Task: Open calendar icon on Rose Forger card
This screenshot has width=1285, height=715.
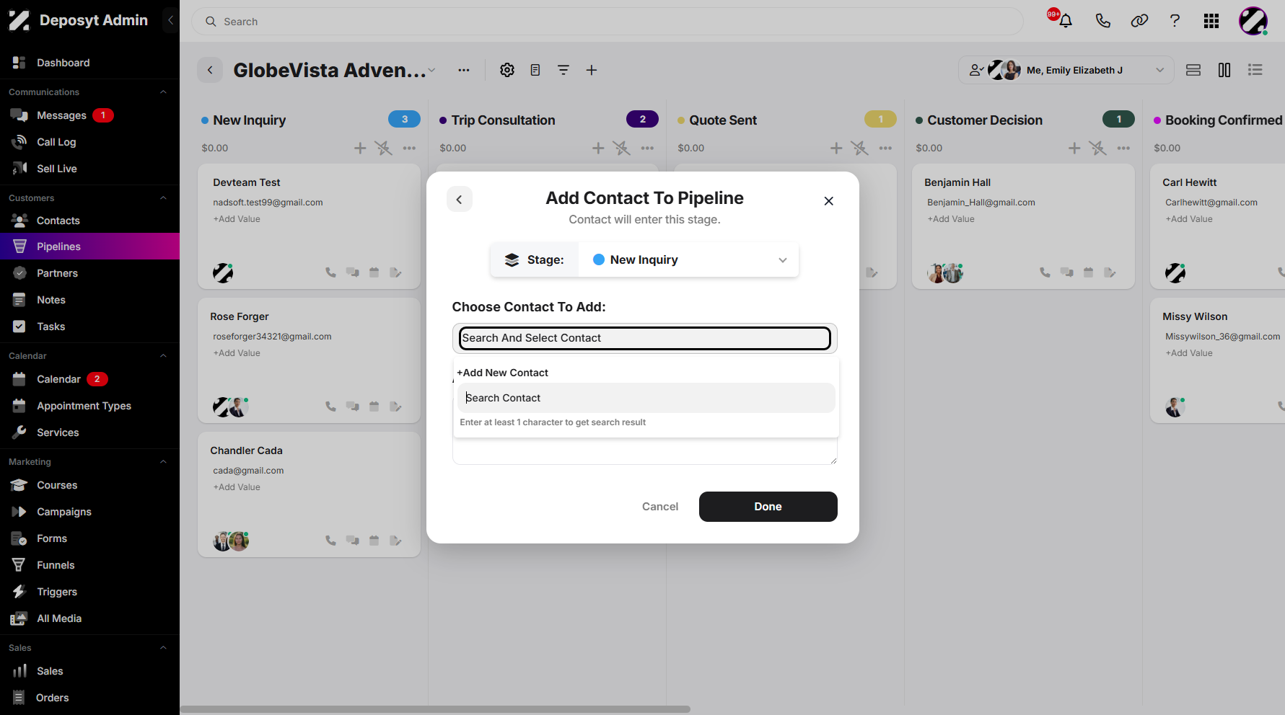Action: tap(374, 407)
